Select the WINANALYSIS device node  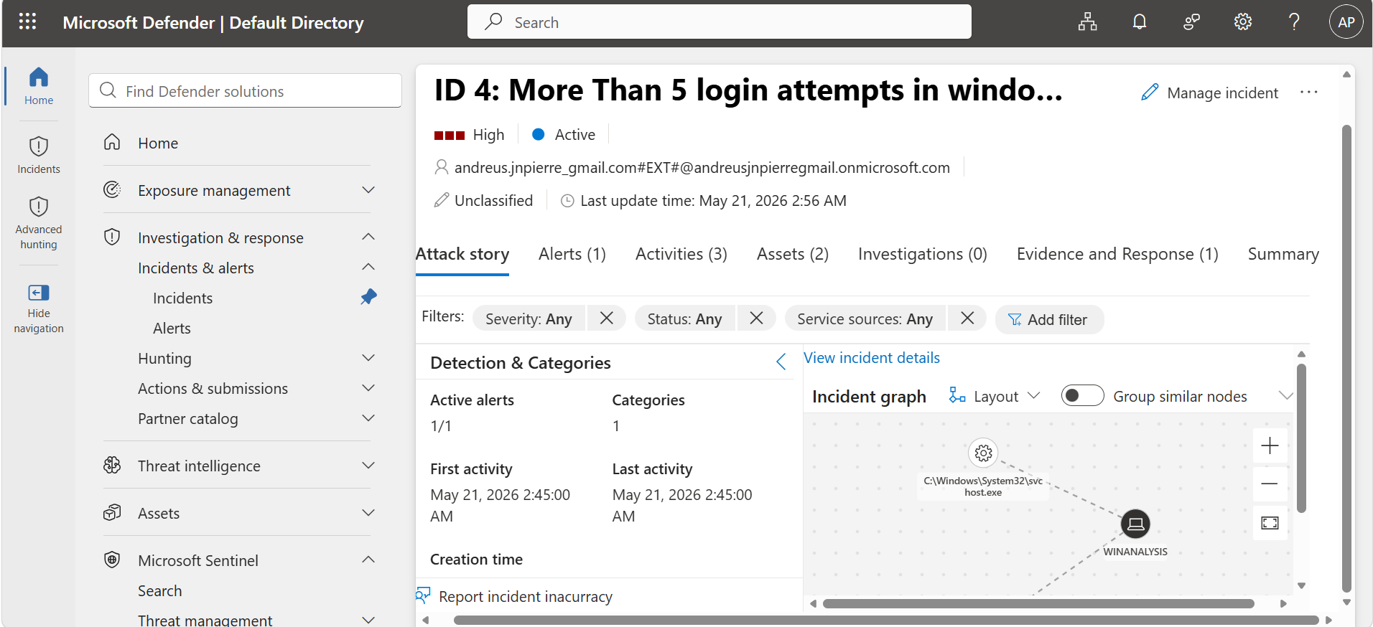[1135, 524]
